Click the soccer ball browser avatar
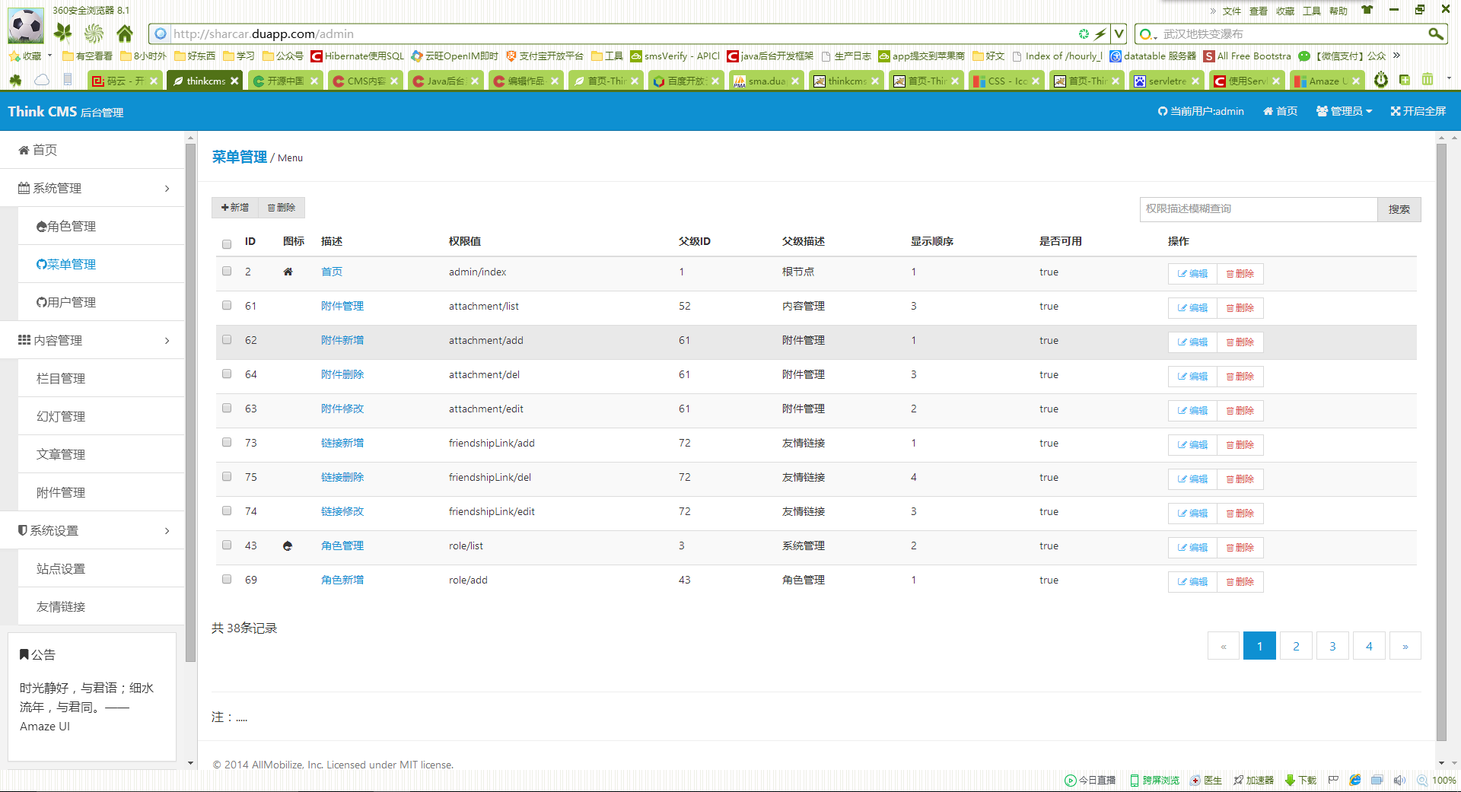1461x792 pixels. coord(26,26)
